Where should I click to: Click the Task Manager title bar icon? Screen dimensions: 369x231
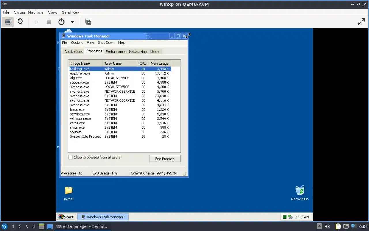[64, 36]
